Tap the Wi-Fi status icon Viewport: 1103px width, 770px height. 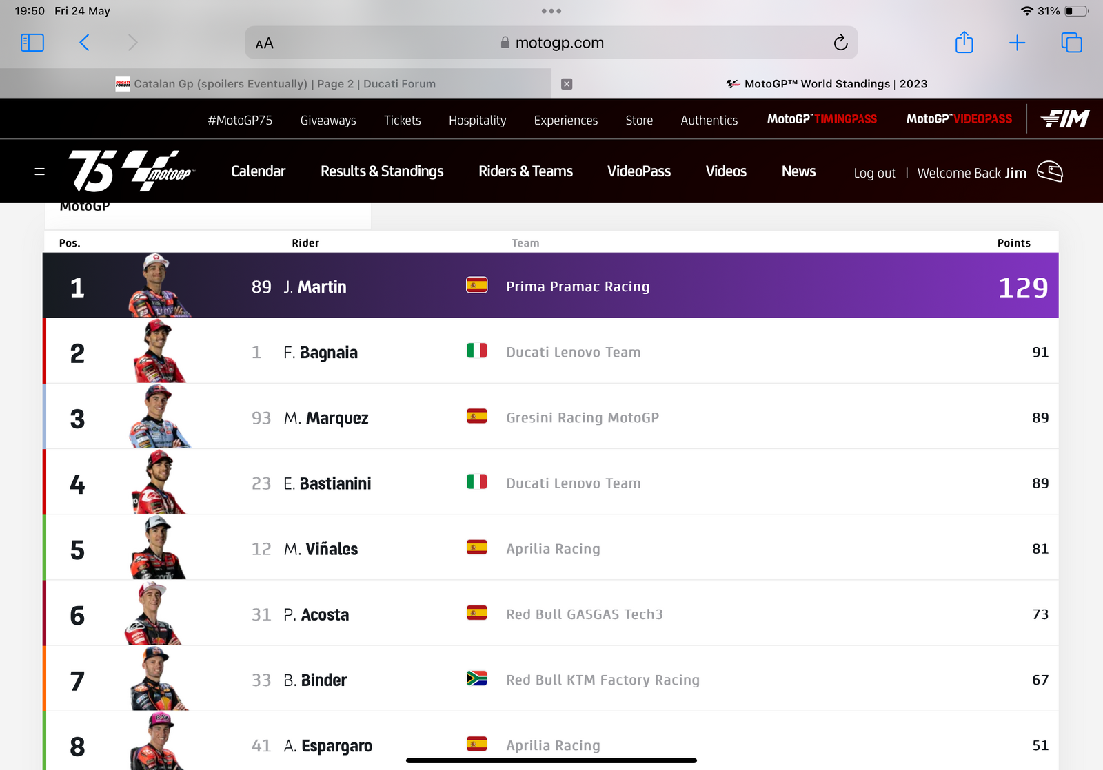pyautogui.click(x=1026, y=11)
